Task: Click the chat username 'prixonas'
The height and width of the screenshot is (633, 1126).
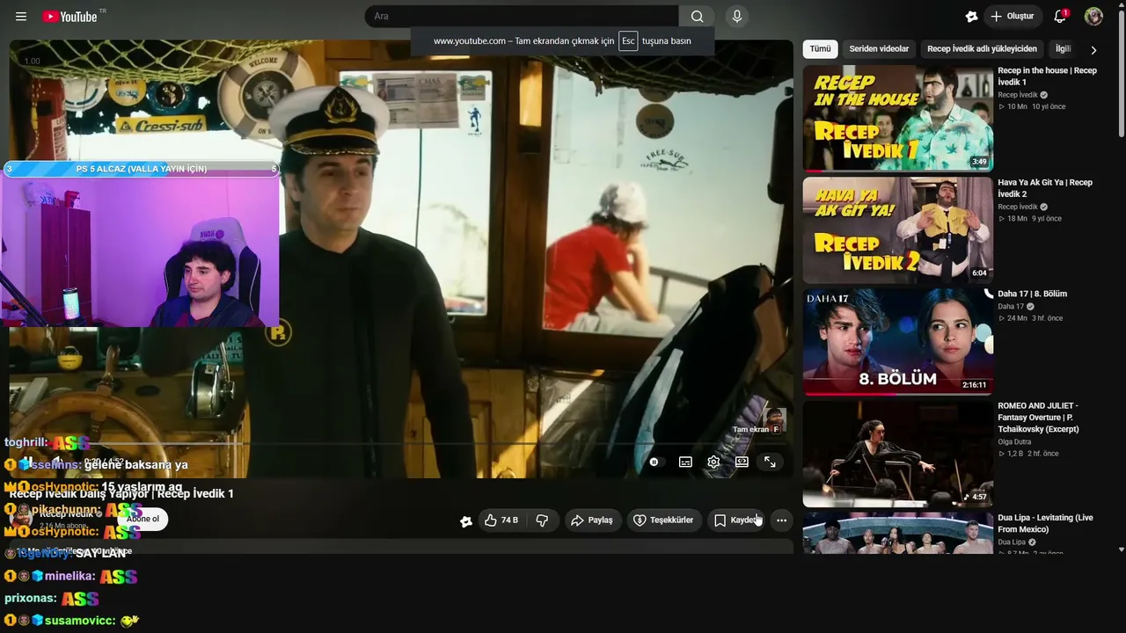Action: pyautogui.click(x=31, y=599)
